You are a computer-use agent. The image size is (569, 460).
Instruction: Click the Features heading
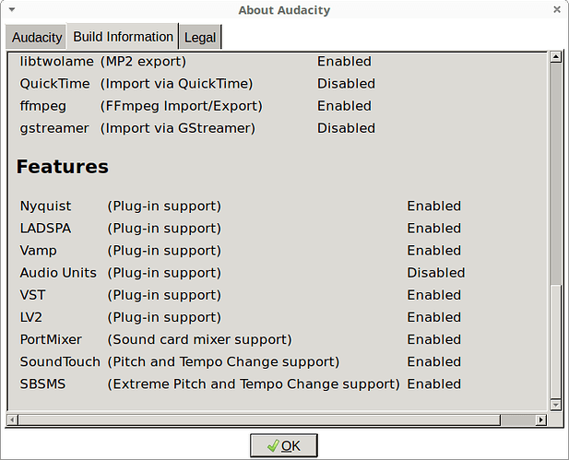pyautogui.click(x=63, y=167)
